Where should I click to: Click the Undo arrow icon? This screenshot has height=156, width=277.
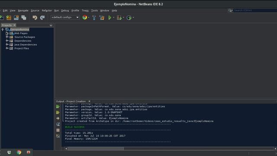[x=35, y=17]
